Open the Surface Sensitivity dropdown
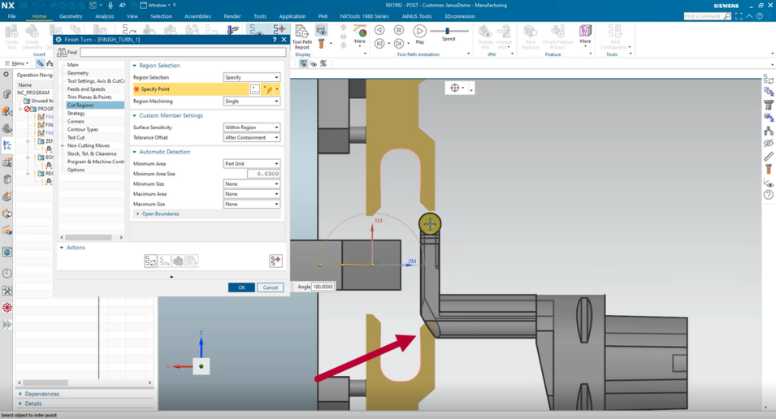Image resolution: width=776 pixels, height=419 pixels. [252, 127]
